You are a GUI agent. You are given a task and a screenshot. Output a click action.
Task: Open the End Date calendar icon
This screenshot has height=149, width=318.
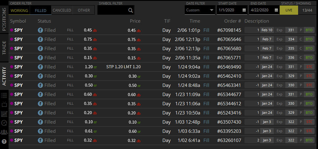pyautogui.click(x=276, y=10)
